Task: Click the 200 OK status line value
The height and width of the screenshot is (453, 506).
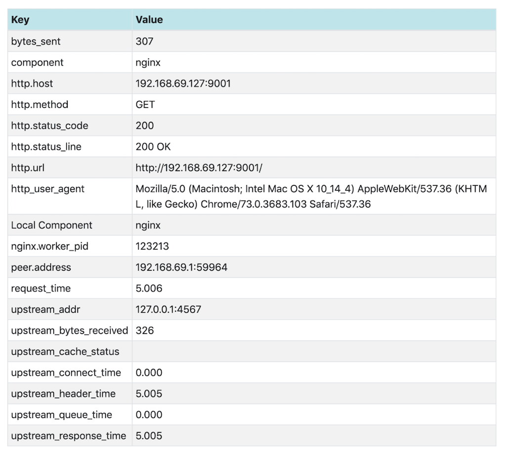Action: 153,147
